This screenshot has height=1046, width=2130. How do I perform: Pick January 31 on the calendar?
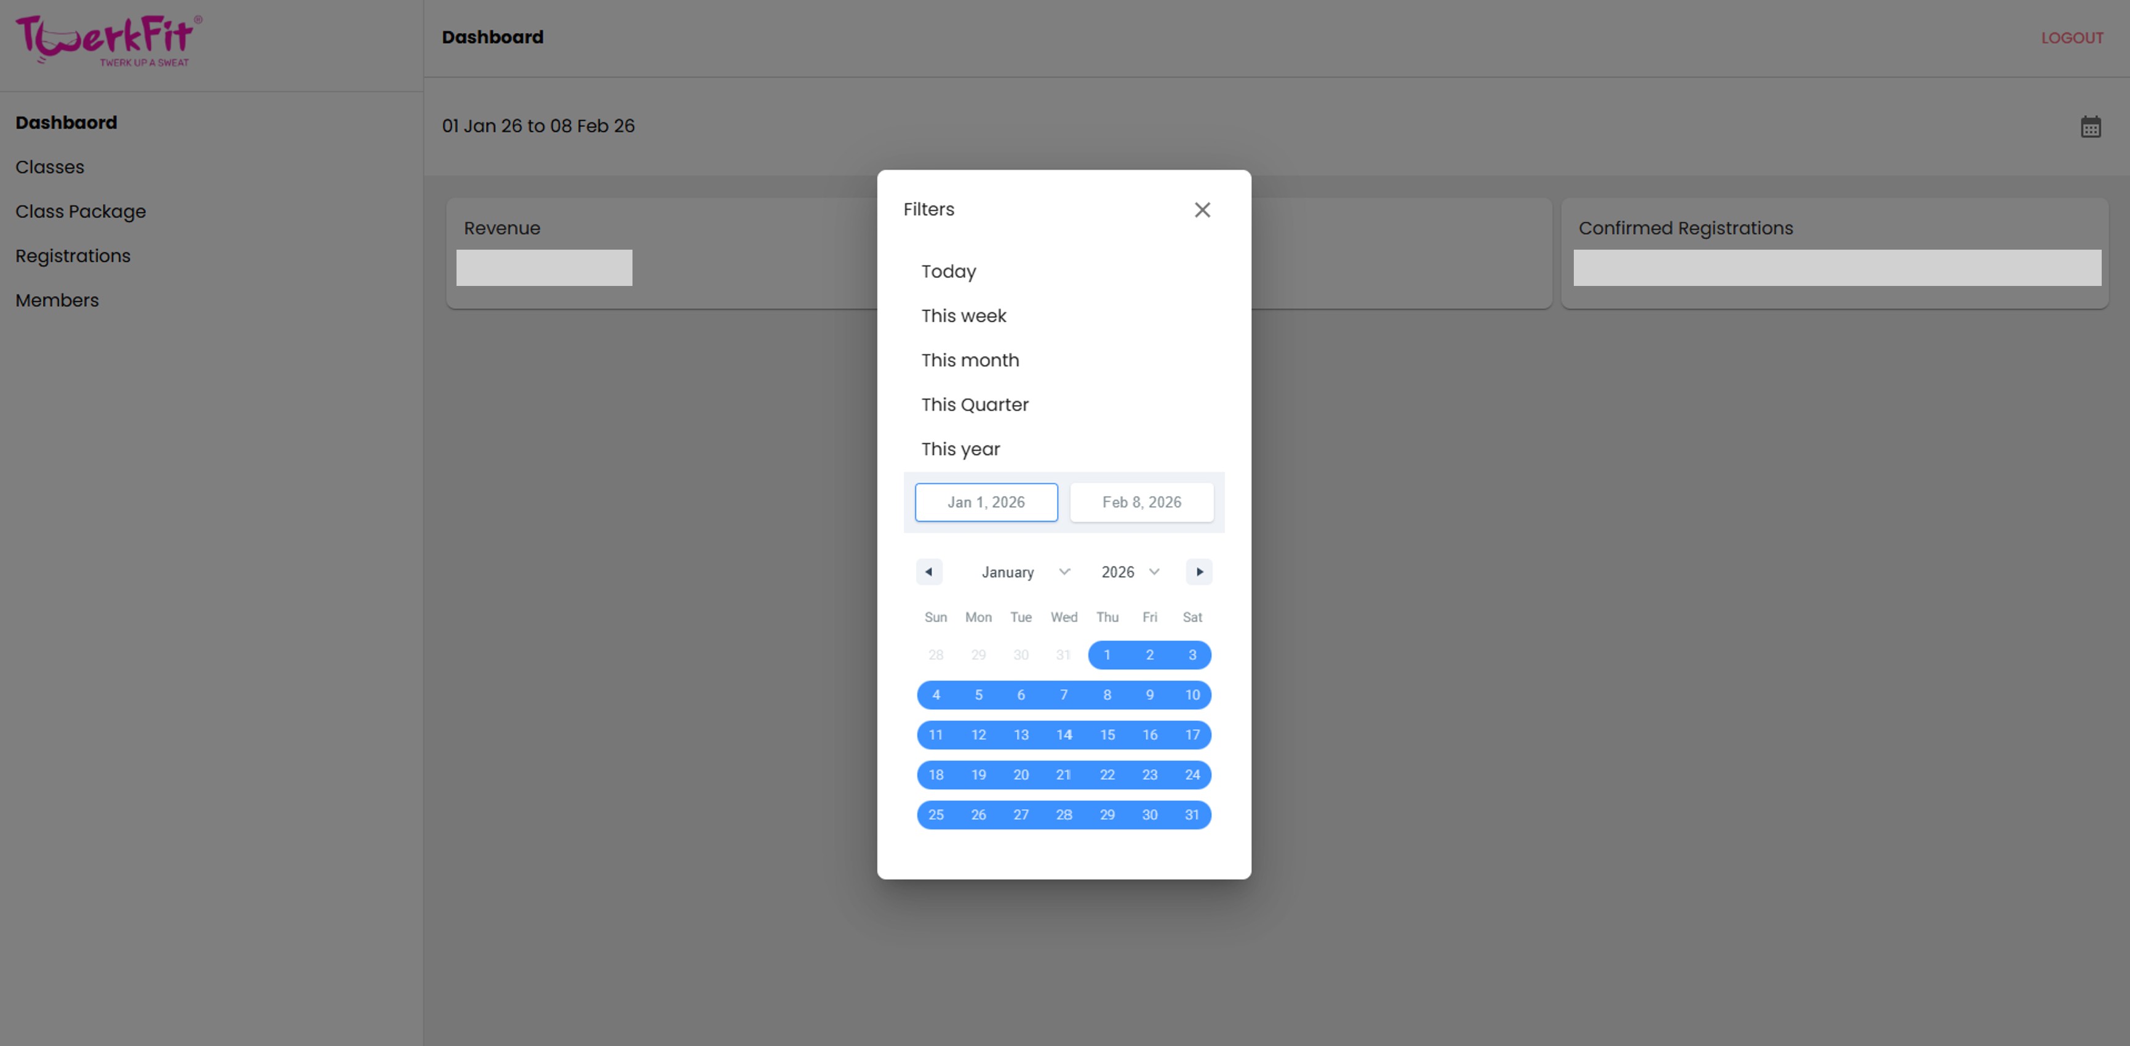1192,815
